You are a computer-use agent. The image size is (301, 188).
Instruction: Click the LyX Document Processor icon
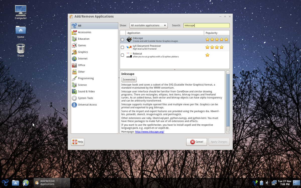pyautogui.click(x=129, y=47)
